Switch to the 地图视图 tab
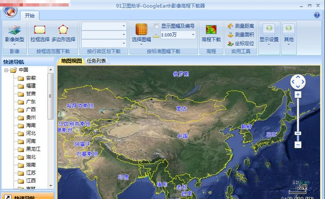This screenshot has height=199, width=325. coord(71,61)
